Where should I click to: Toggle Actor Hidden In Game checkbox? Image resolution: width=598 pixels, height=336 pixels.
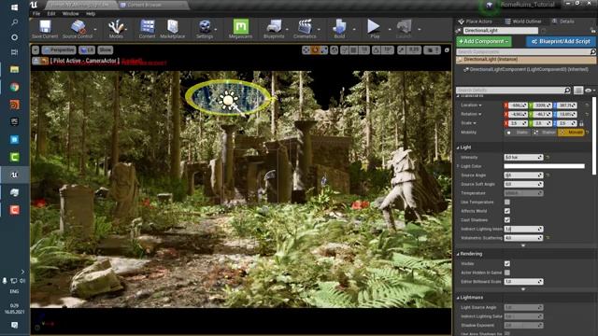point(506,273)
